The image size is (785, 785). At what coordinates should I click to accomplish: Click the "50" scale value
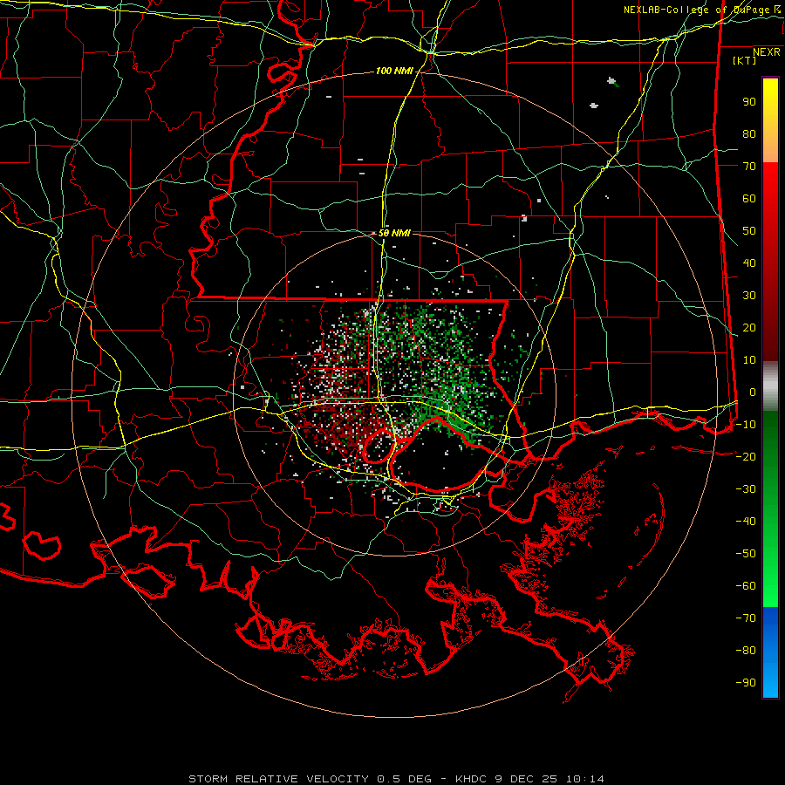tap(749, 231)
